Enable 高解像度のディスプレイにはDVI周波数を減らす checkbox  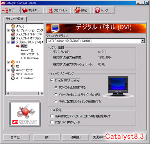tap(52, 116)
